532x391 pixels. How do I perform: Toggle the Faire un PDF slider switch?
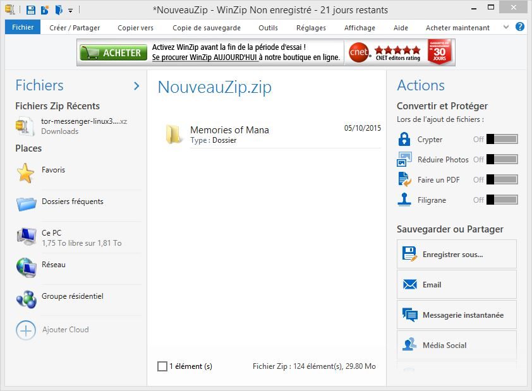click(x=502, y=180)
